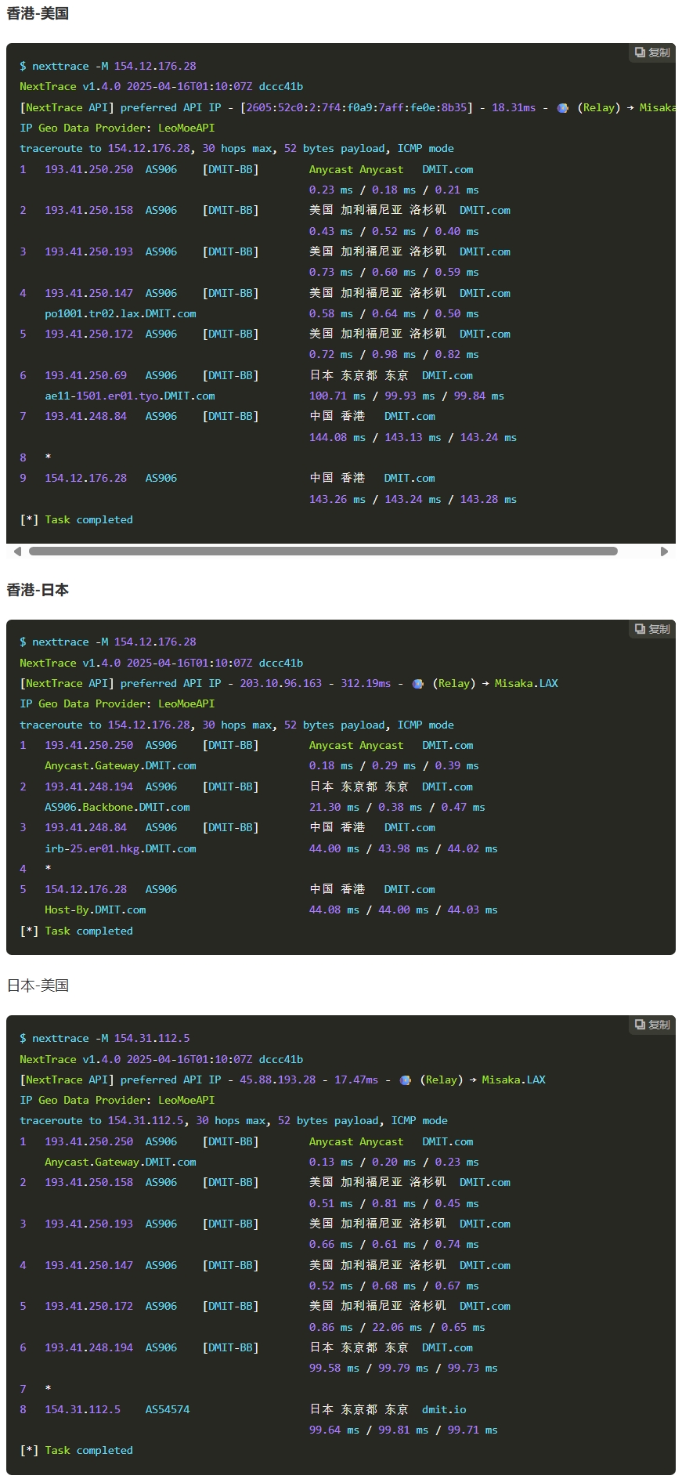The image size is (682, 1479).
Task: Click latency value 21.30 ms
Action: pos(334,807)
